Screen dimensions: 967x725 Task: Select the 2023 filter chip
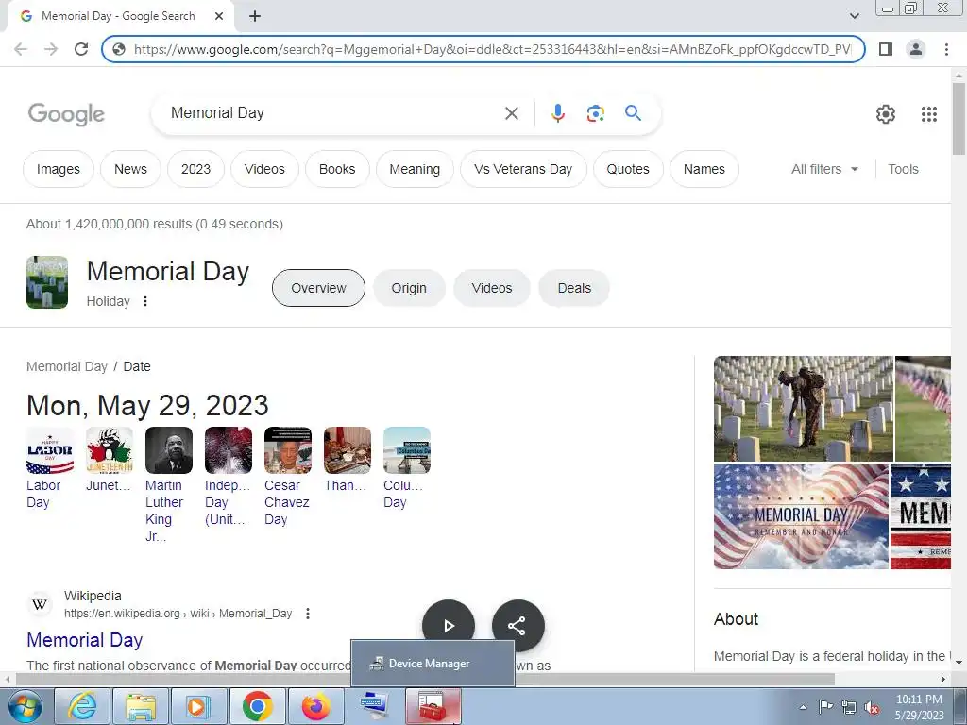point(195,169)
